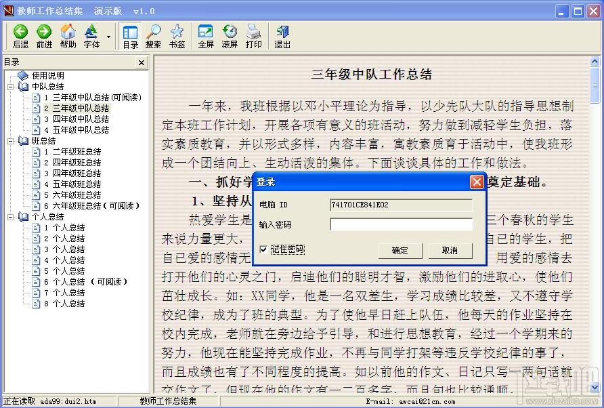Image resolution: width=604 pixels, height=408 pixels.
Task: Click the 电脑 ID field
Action: point(401,205)
